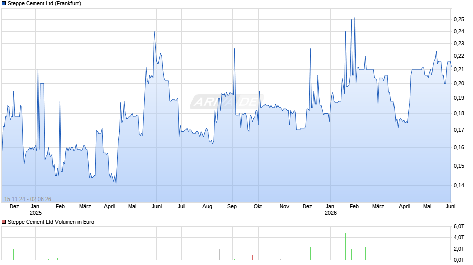
Task: Click the 0,15 price axis label
Action: click(459, 166)
